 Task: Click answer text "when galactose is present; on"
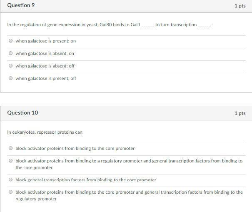pyautogui.click(x=46, y=41)
